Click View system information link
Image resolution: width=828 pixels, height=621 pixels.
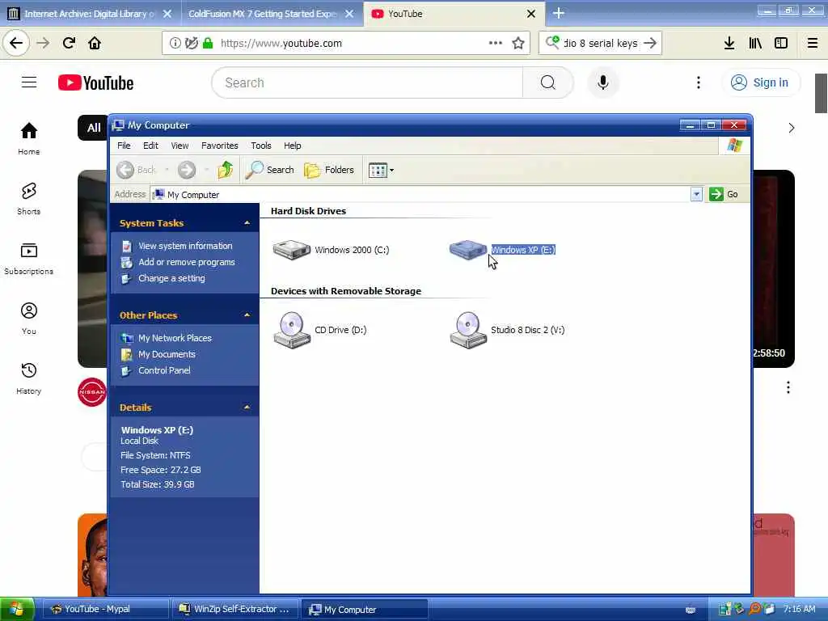pyautogui.click(x=185, y=246)
